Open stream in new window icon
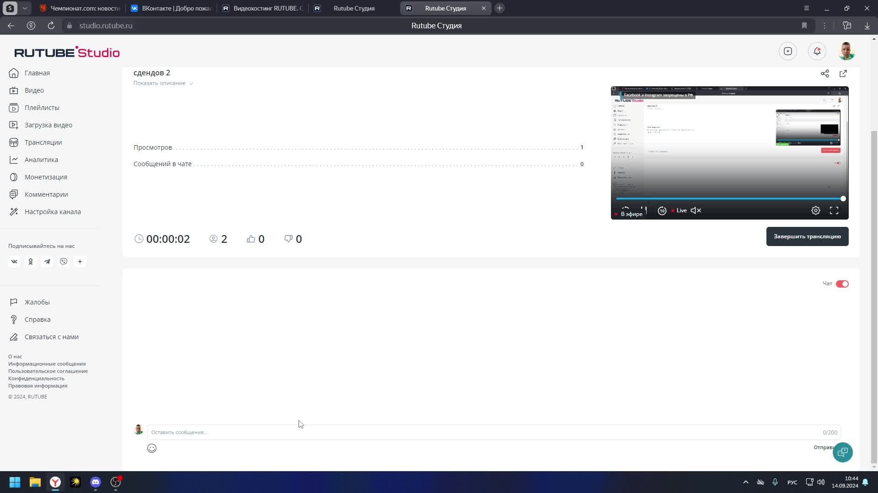Viewport: 878px width, 493px height. [843, 73]
